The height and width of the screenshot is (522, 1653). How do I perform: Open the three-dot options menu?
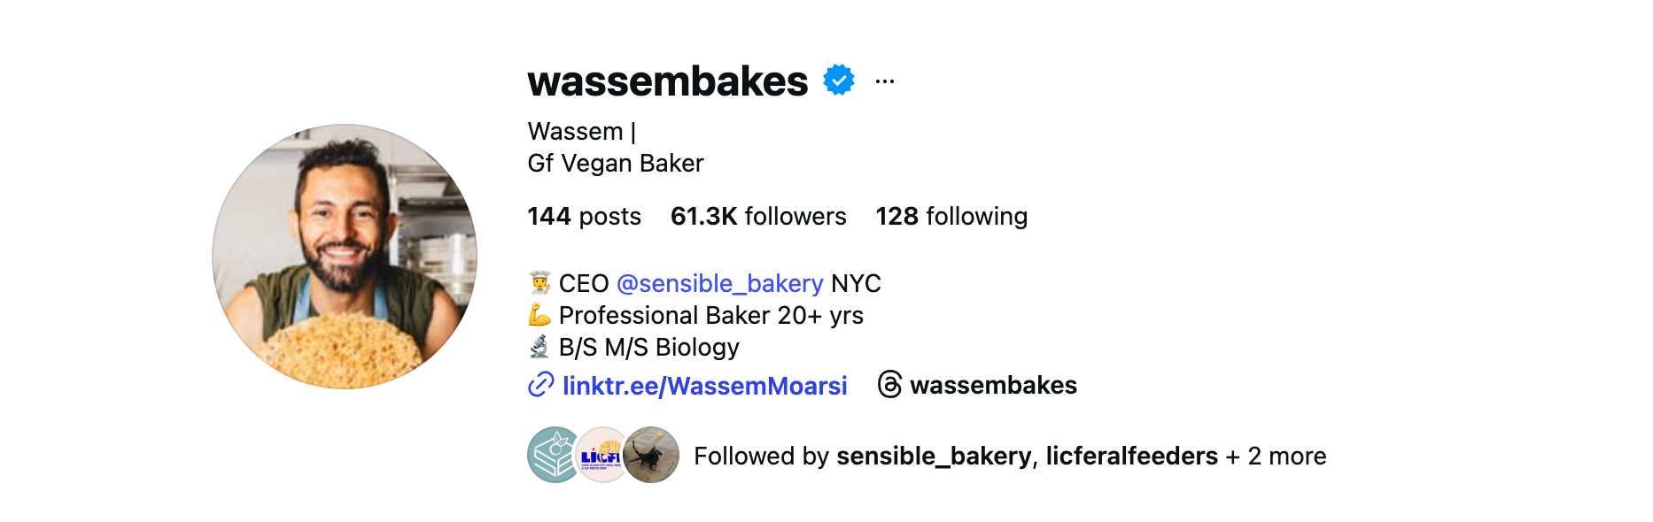tap(884, 81)
